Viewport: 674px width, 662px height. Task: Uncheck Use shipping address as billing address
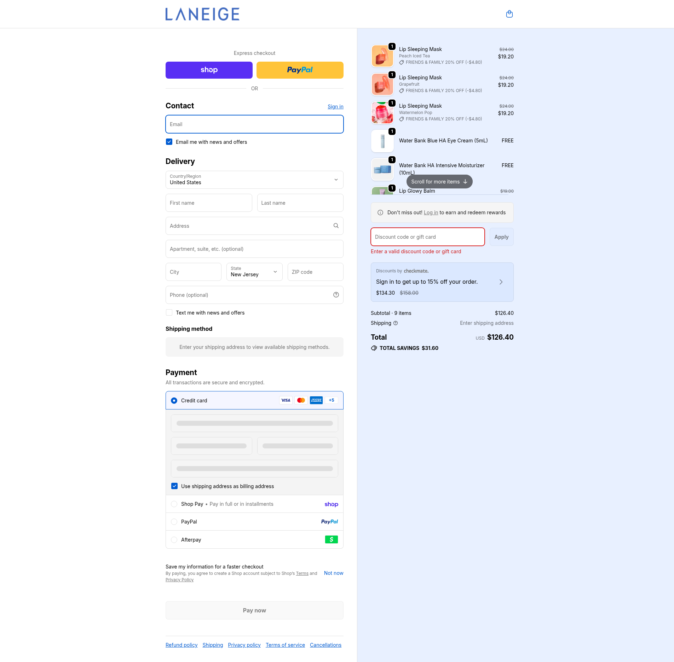(174, 486)
